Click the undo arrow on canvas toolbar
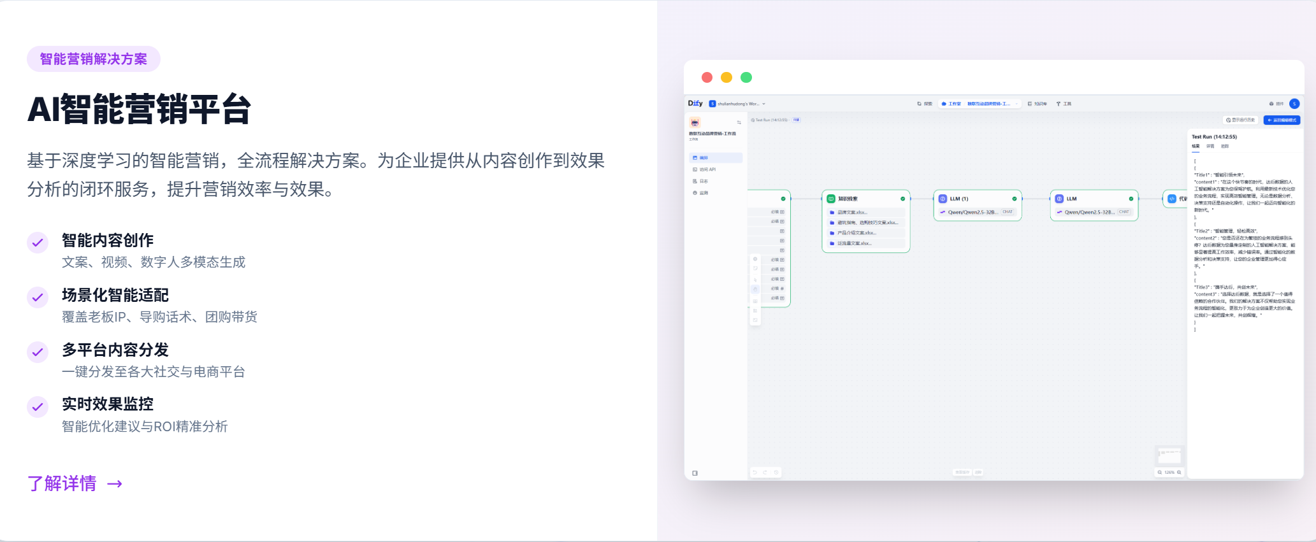 [755, 473]
